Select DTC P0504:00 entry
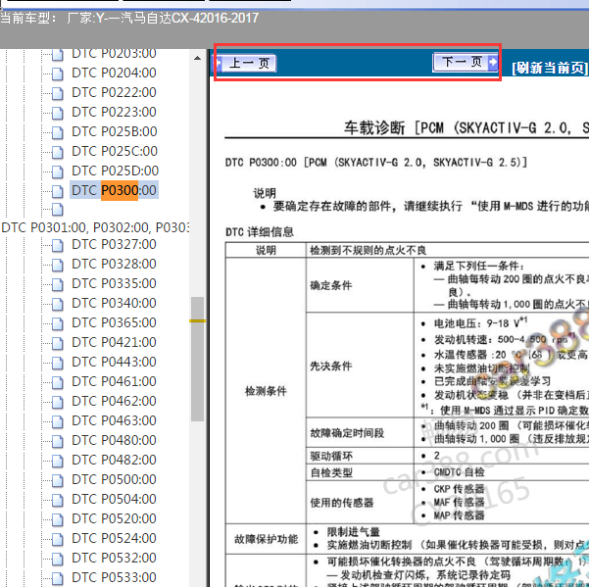 (114, 499)
